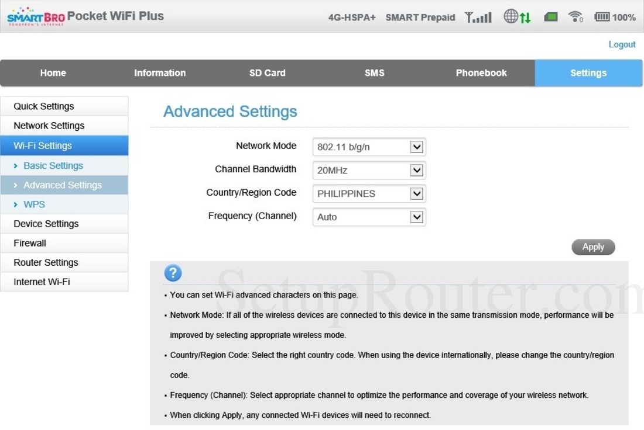Click the Frequency (Channel) label

coord(252,216)
